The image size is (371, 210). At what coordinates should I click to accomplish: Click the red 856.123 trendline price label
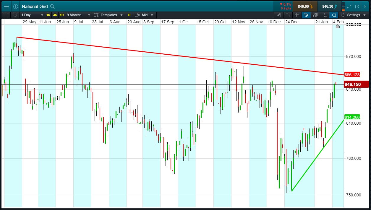click(x=352, y=75)
